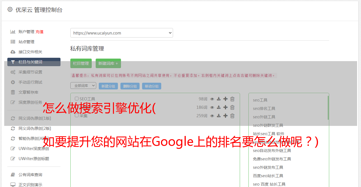Click the filter funnel icon for 栏目与关键词
Screen dimensions: 361x187
click(x=13, y=62)
